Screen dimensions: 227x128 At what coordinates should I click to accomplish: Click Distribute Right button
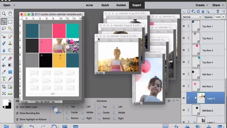click(118, 118)
